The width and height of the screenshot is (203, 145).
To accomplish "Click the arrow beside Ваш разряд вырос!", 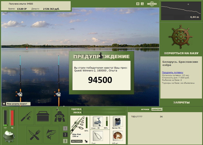I will click(4, 104).
